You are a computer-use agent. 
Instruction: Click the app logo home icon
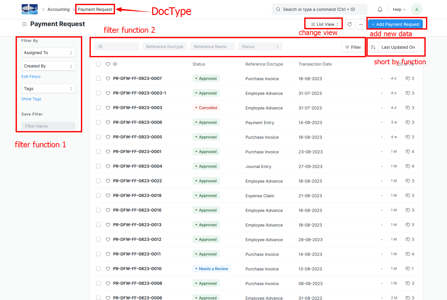click(x=30, y=9)
